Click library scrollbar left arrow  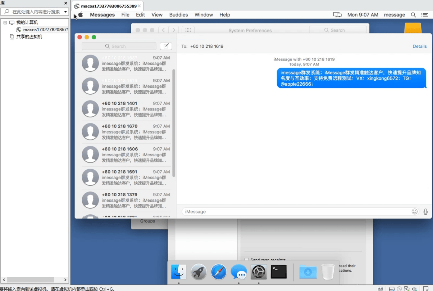click(x=4, y=280)
